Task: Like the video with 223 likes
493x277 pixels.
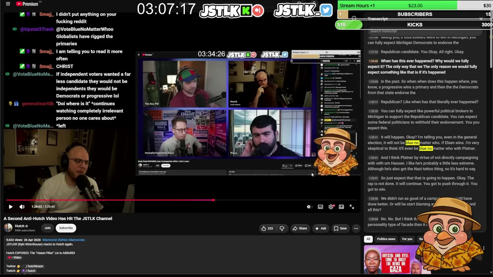Action: [x=267, y=229]
